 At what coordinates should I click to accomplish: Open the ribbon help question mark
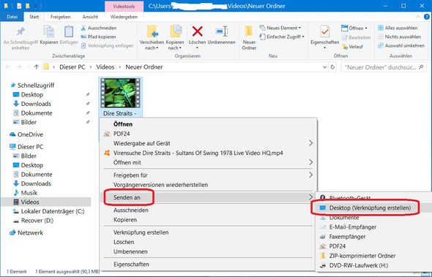click(x=428, y=17)
